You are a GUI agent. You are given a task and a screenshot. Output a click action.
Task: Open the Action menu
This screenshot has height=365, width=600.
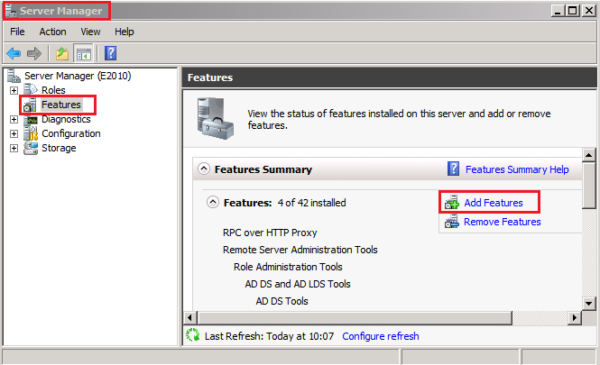[x=52, y=32]
